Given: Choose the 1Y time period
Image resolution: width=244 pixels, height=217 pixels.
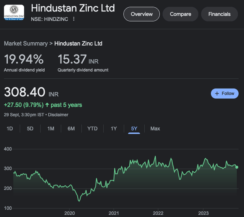Looking at the screenshot, I should click(x=114, y=128).
